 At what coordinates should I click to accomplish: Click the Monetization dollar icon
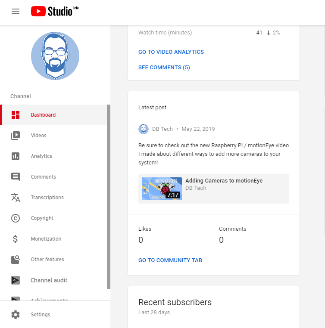point(15,238)
